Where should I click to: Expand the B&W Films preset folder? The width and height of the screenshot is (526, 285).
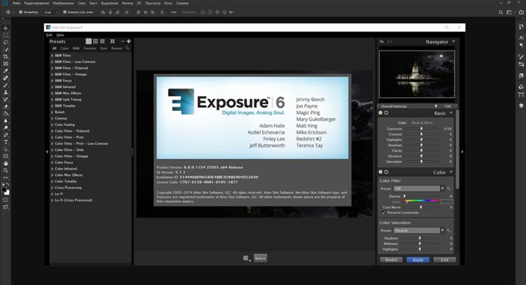point(53,55)
